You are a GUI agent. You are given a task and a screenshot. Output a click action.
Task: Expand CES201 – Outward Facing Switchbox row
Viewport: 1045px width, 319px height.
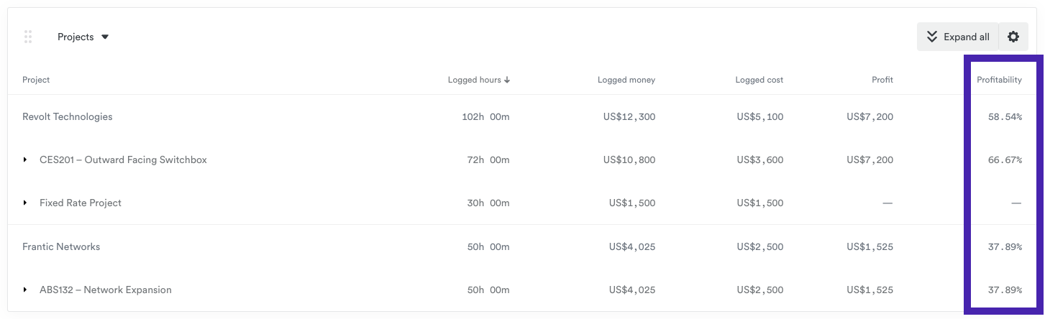[x=25, y=160]
